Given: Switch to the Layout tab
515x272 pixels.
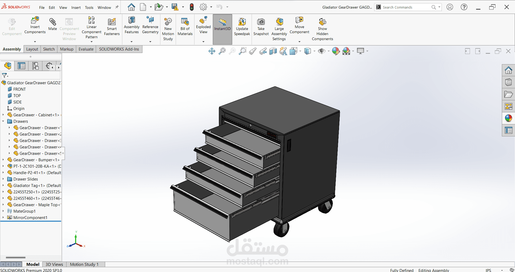Looking at the screenshot, I should 32,49.
